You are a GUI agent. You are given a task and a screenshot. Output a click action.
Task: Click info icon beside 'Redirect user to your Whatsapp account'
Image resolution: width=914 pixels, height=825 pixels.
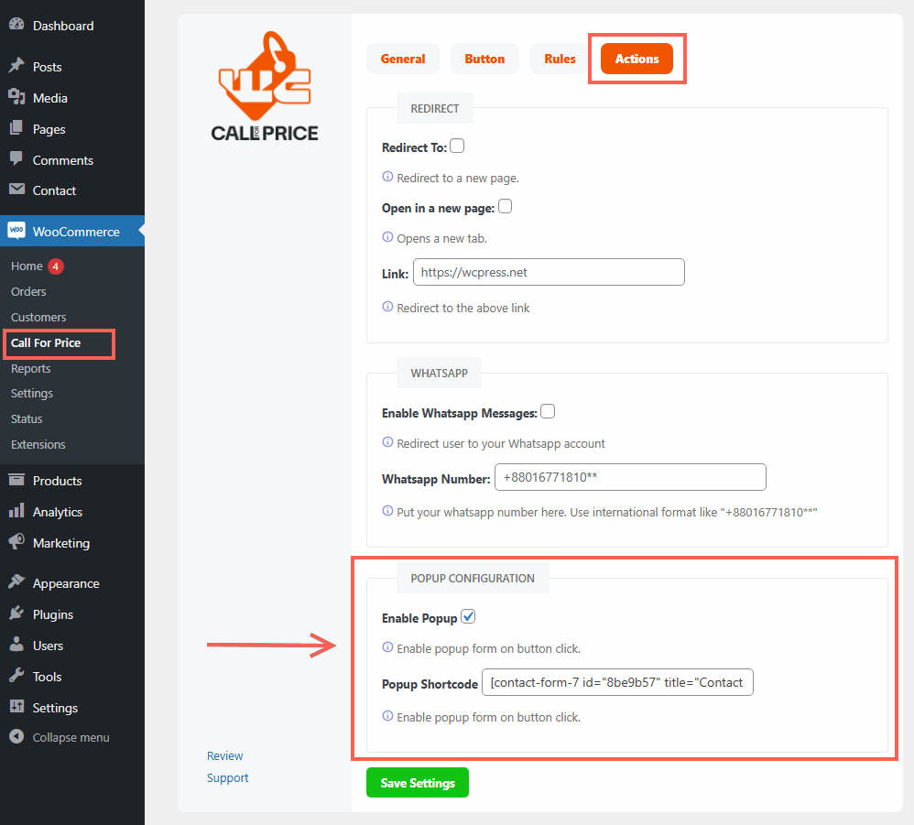point(387,443)
